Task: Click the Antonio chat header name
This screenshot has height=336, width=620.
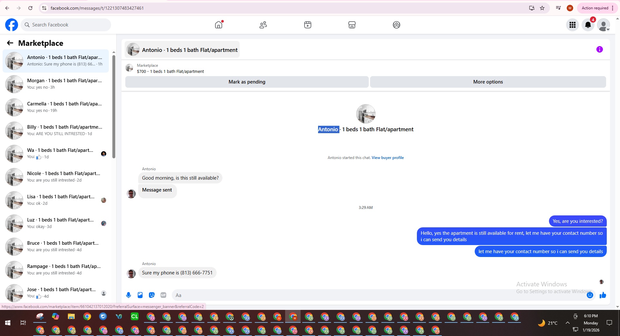Action: [x=190, y=50]
